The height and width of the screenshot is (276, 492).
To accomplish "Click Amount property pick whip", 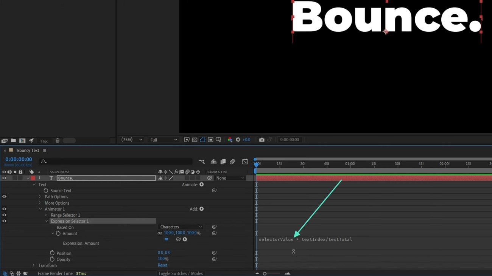I will pyautogui.click(x=214, y=233).
